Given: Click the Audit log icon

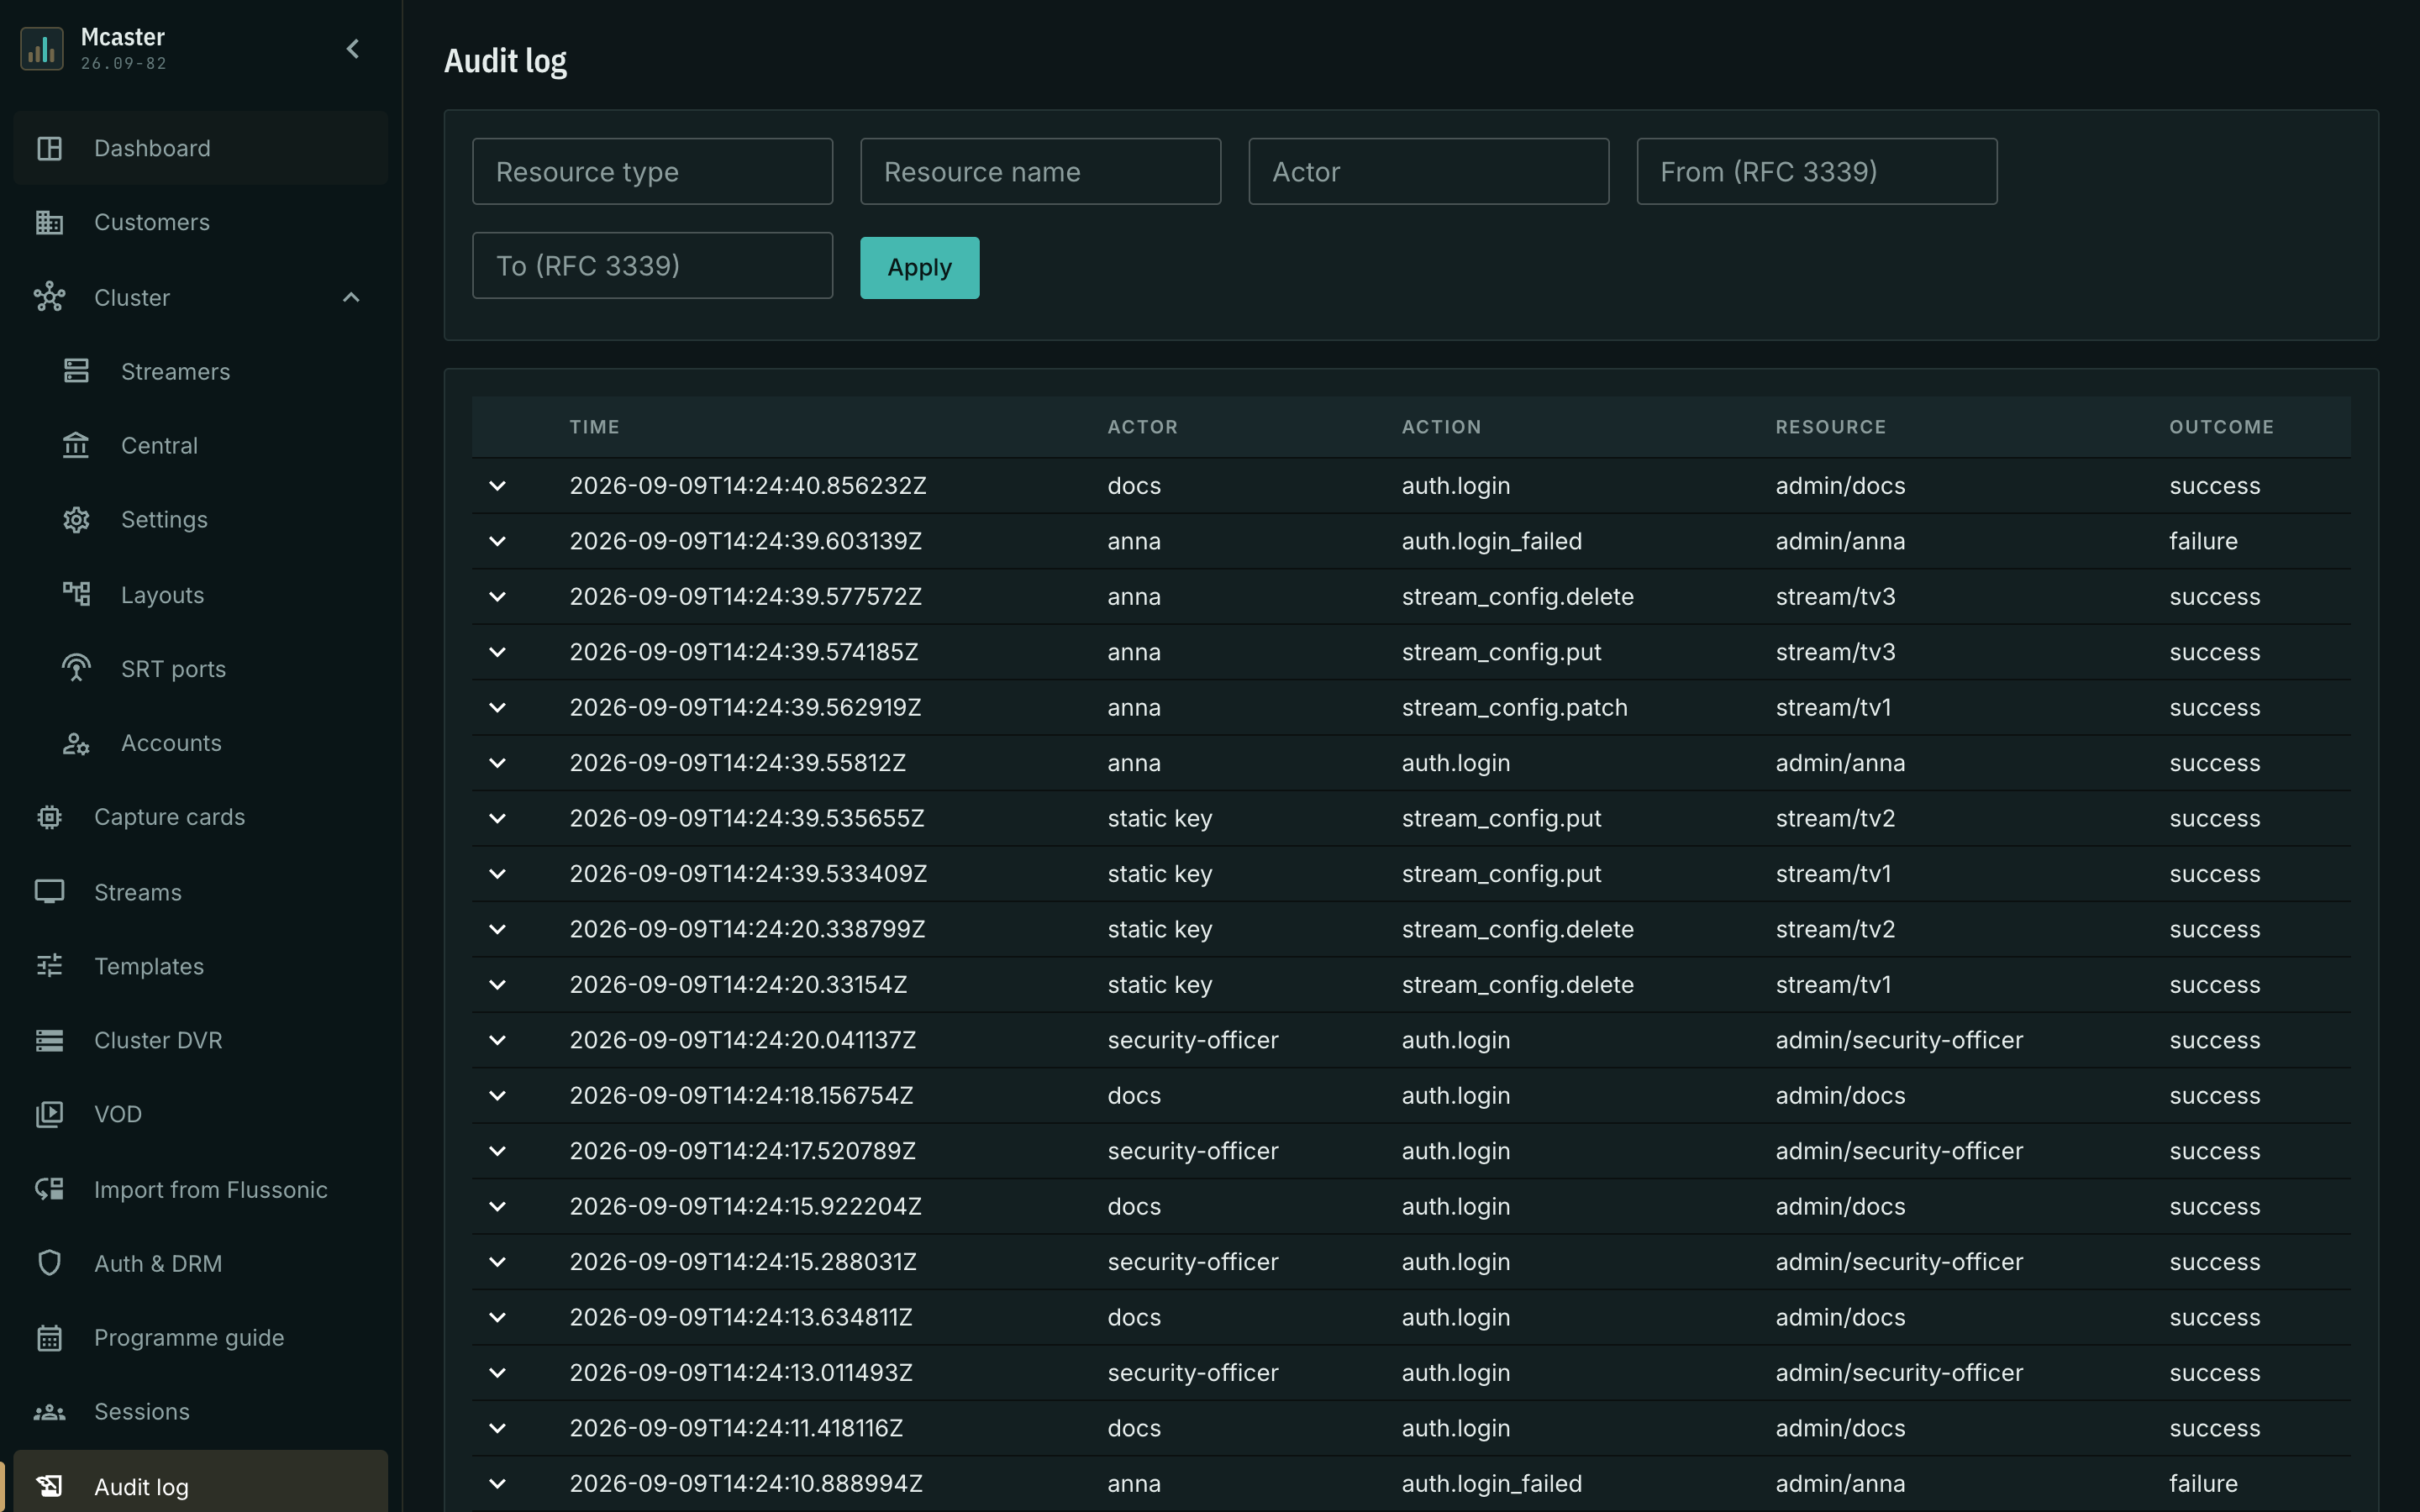Looking at the screenshot, I should point(49,1487).
